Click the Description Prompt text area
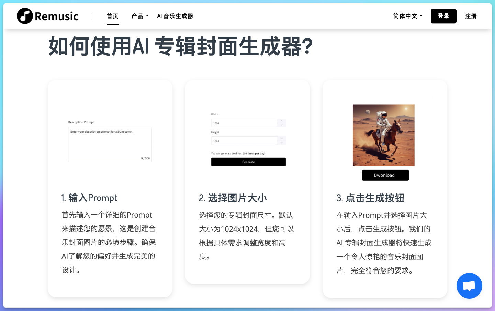This screenshot has width=495, height=311. point(110,144)
